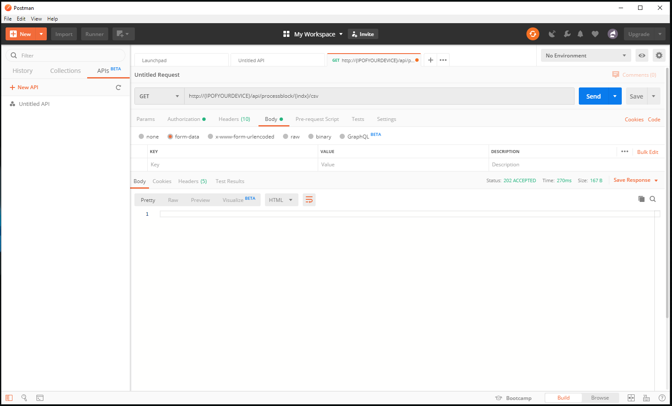Open environment quick look eye icon
This screenshot has width=672, height=406.
642,56
